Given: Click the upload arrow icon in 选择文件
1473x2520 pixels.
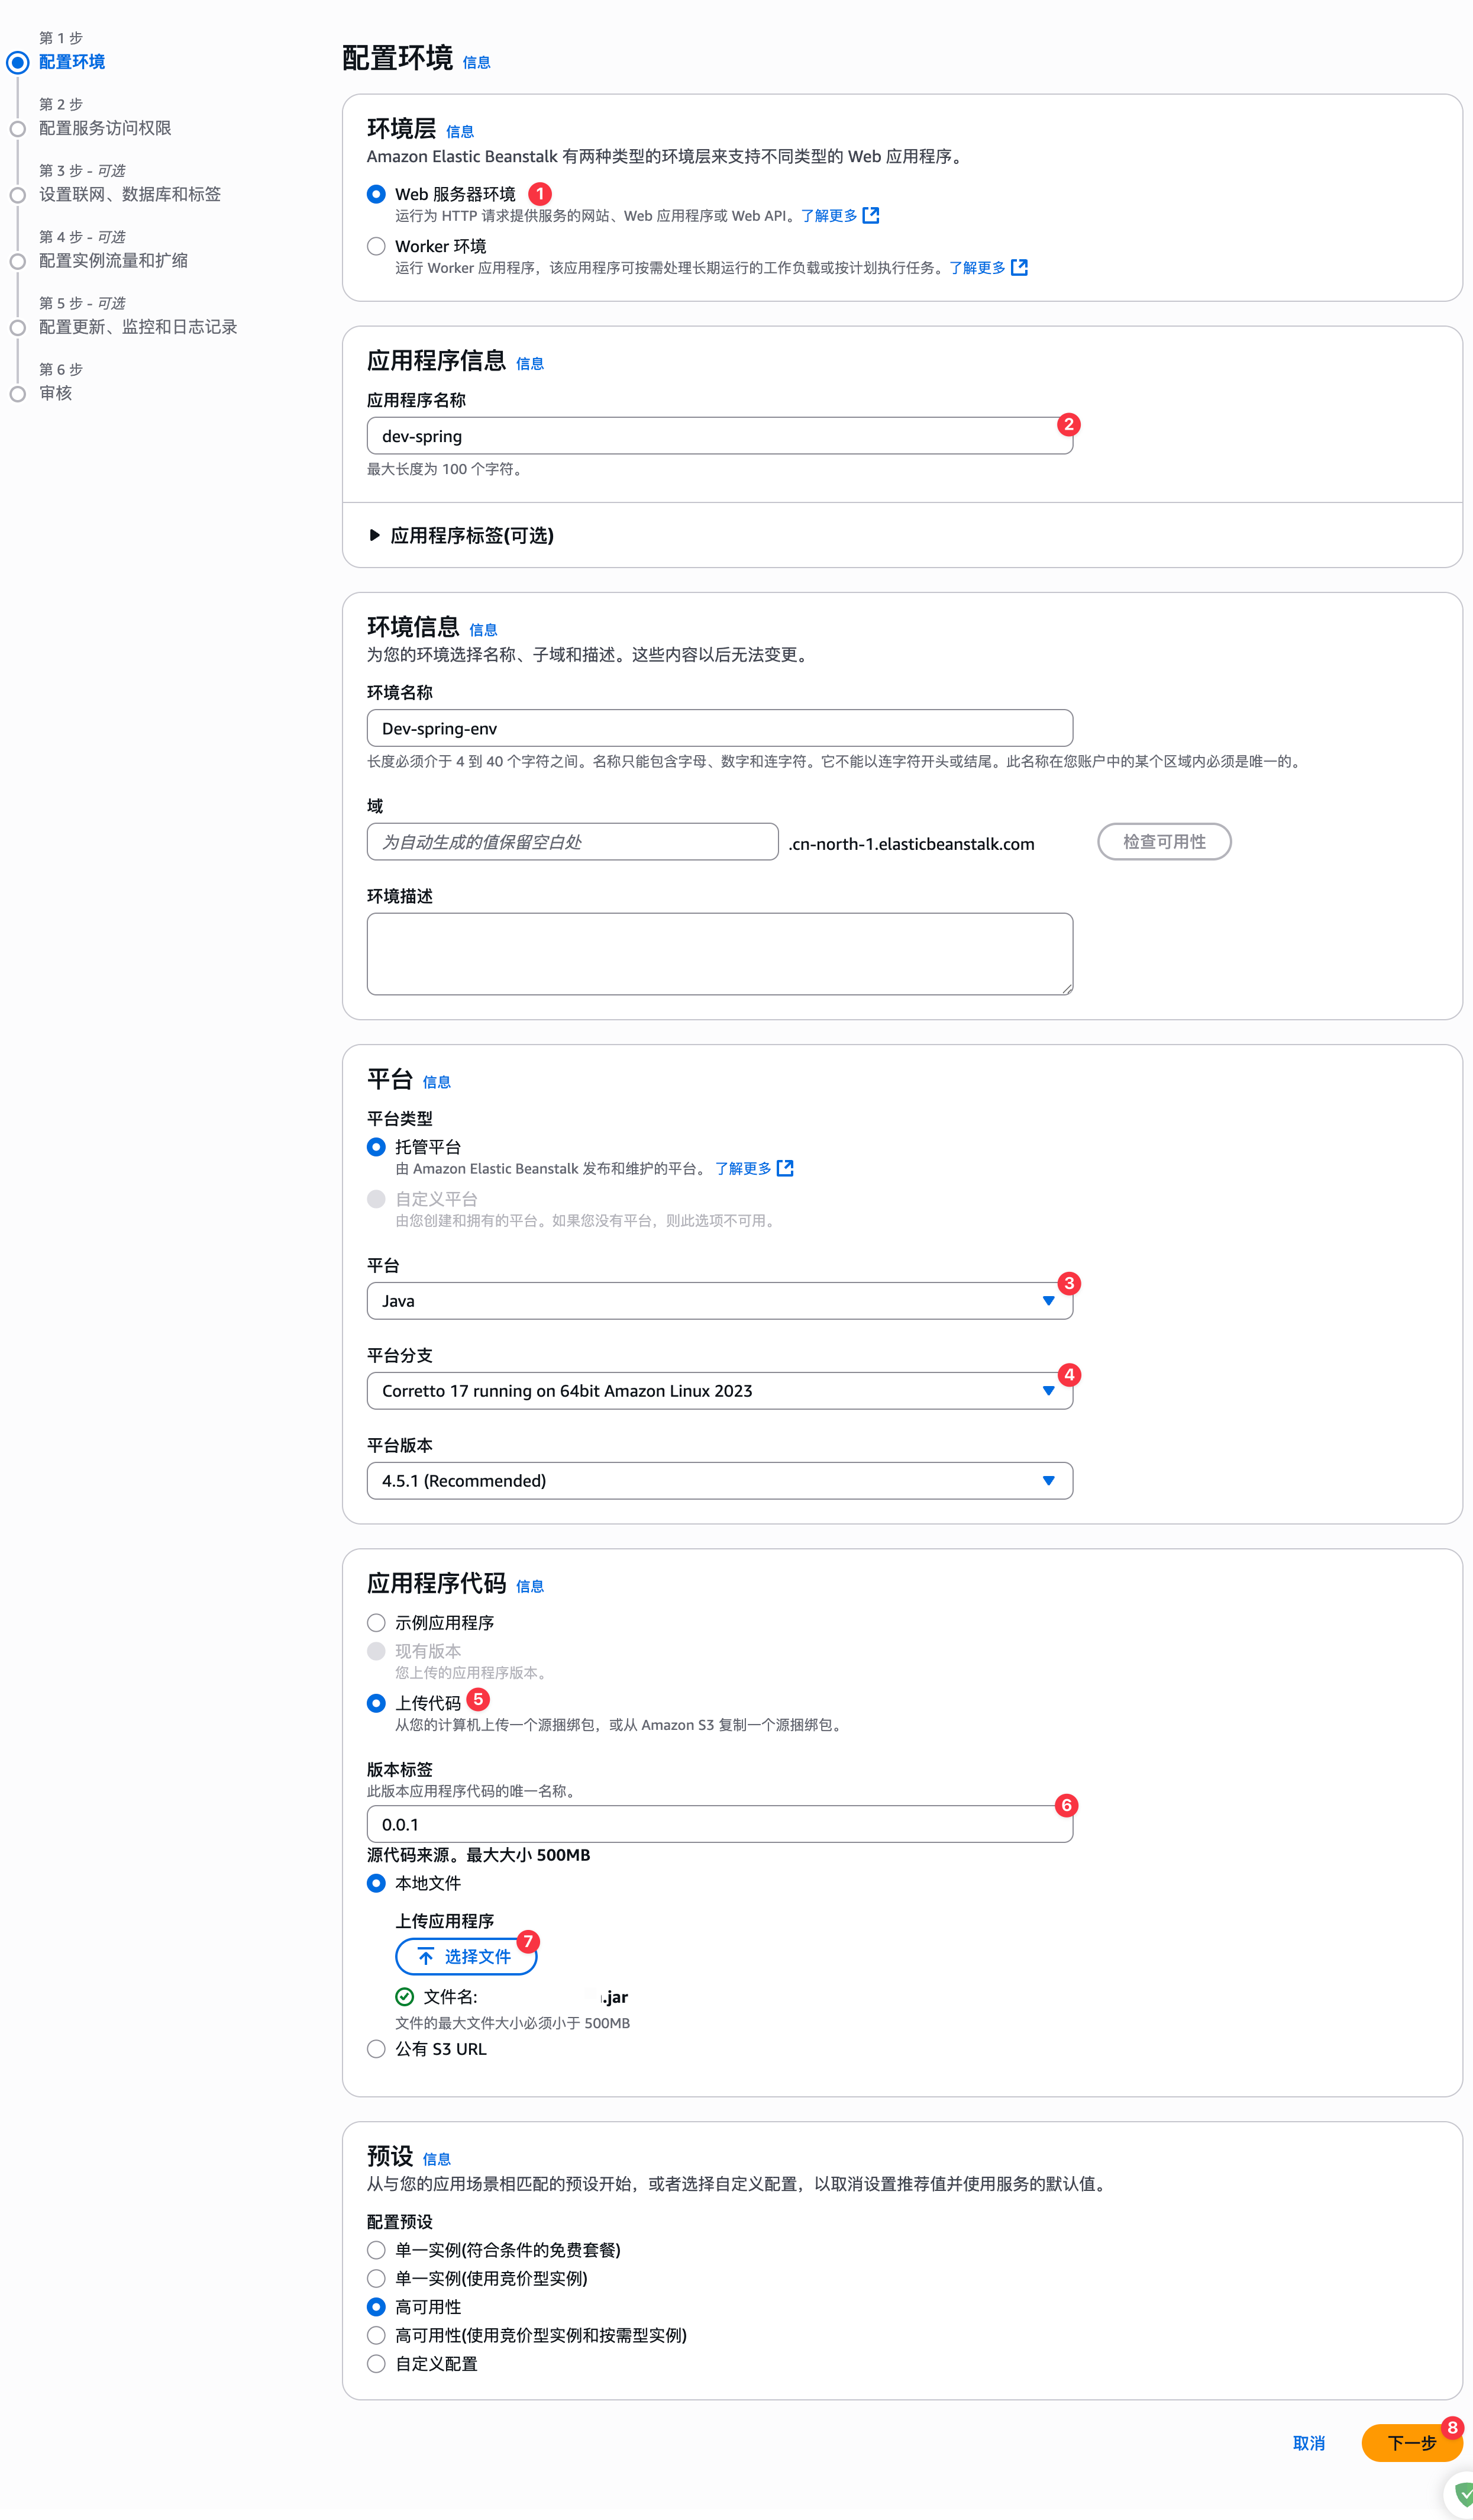Looking at the screenshot, I should click(426, 1956).
